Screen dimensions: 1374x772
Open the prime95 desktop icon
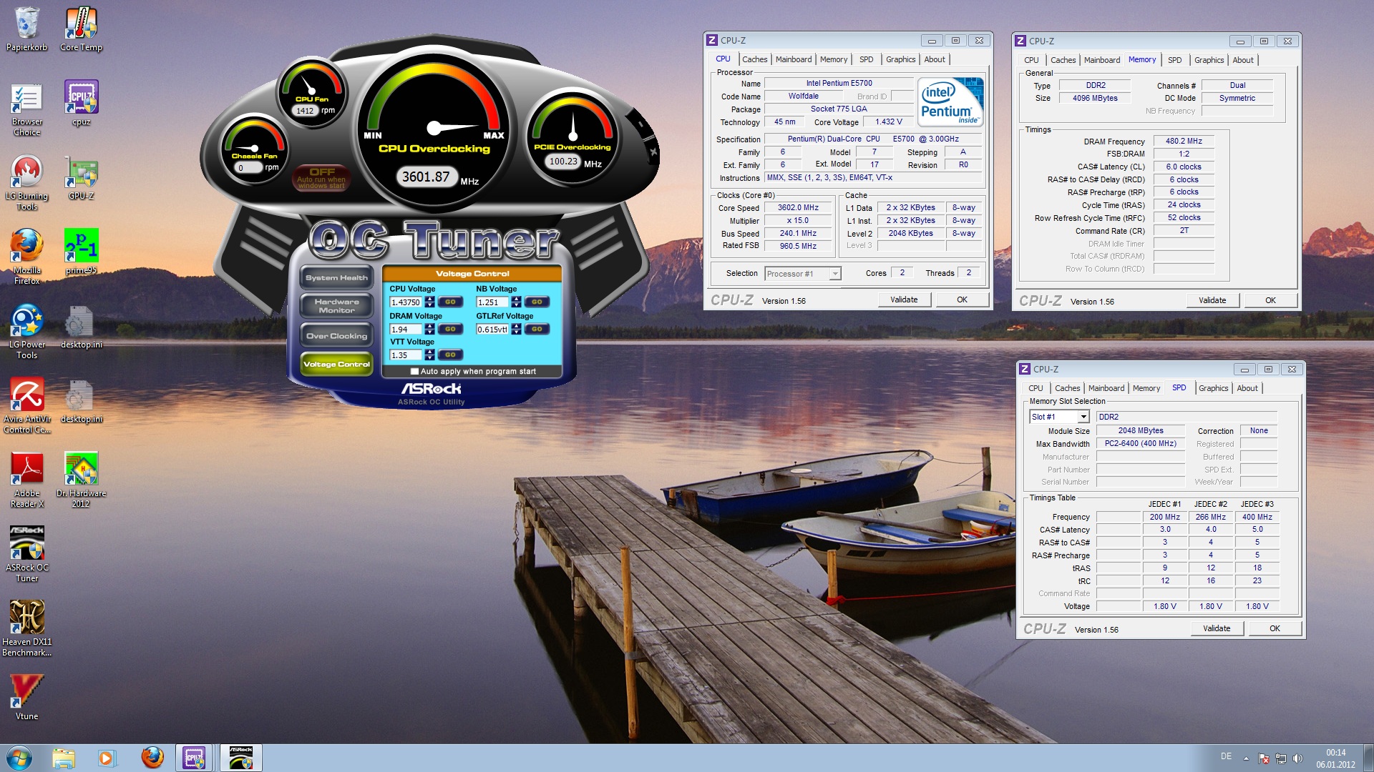coord(81,252)
